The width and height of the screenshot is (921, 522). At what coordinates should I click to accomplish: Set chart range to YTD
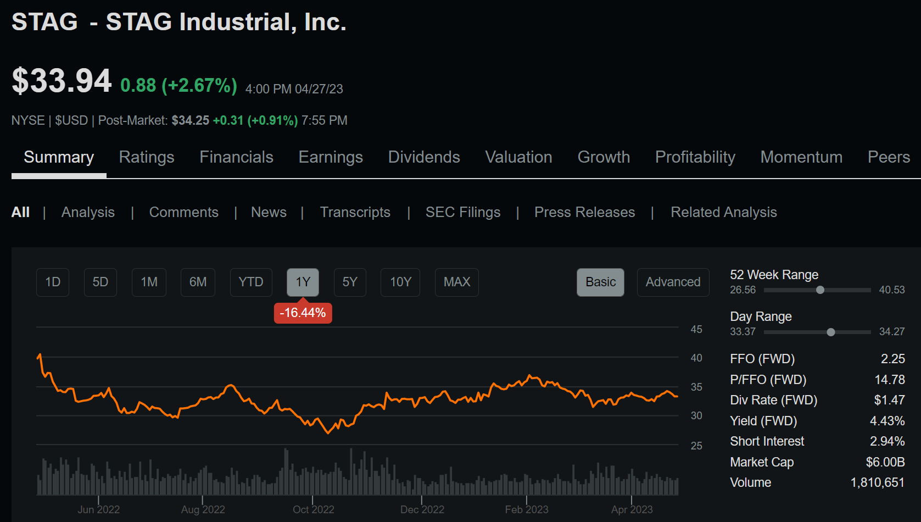coord(251,282)
